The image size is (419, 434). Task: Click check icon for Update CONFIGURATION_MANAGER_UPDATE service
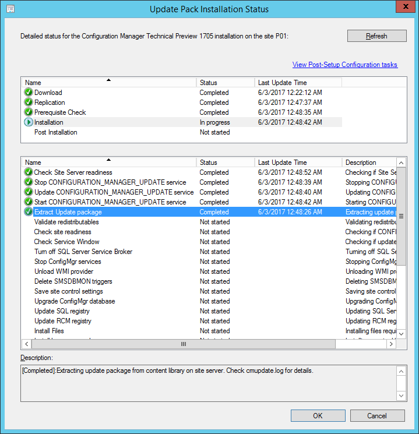coord(28,192)
